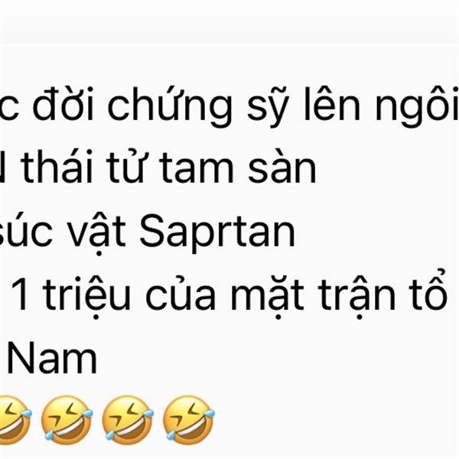459x459 pixels.
Task: Click the word "lên" in the first line
Action: tap(332, 104)
